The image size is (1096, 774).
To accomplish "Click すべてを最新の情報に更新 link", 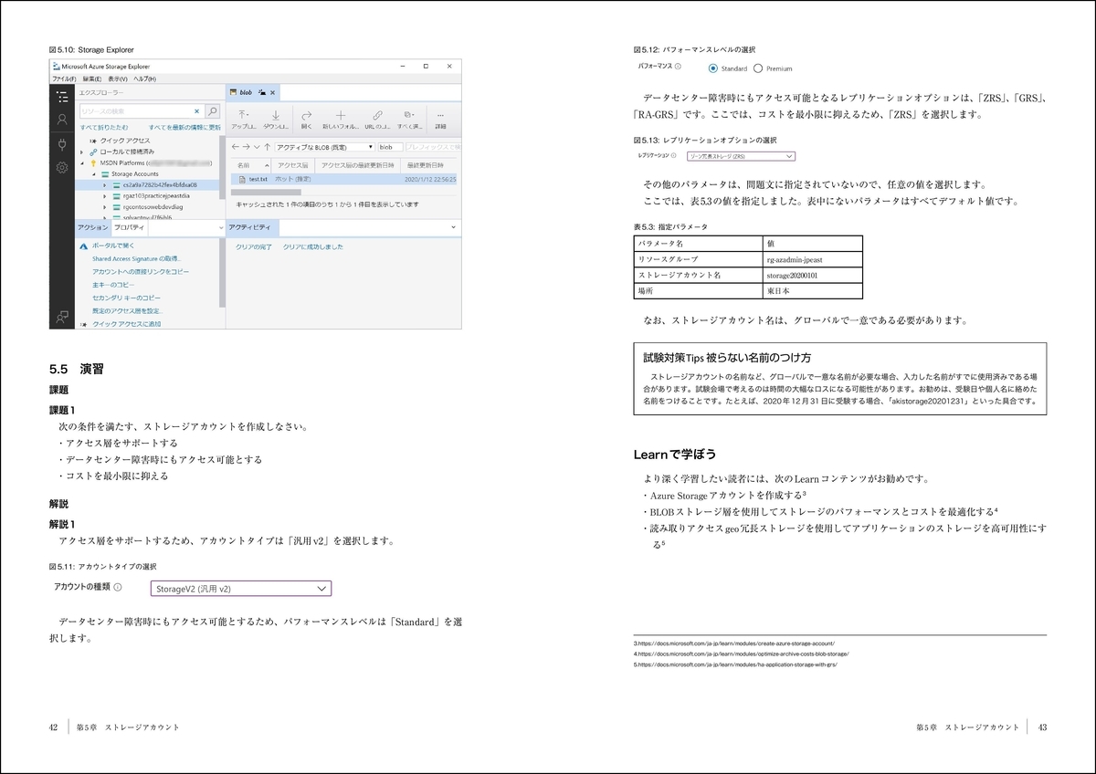I will tap(184, 127).
